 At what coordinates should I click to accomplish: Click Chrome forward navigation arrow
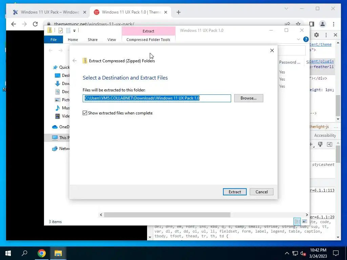24,24
